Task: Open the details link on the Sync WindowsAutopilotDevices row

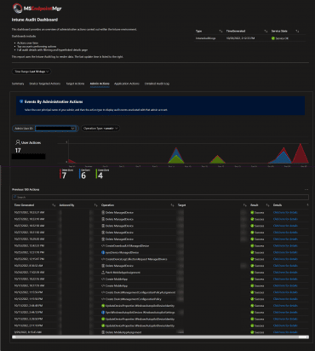Action: [285, 313]
